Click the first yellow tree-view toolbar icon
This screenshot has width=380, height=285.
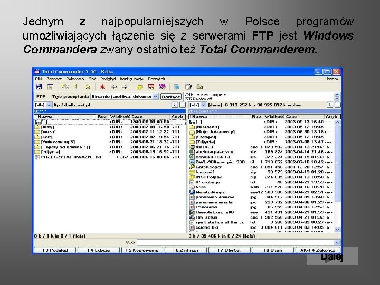click(65, 87)
